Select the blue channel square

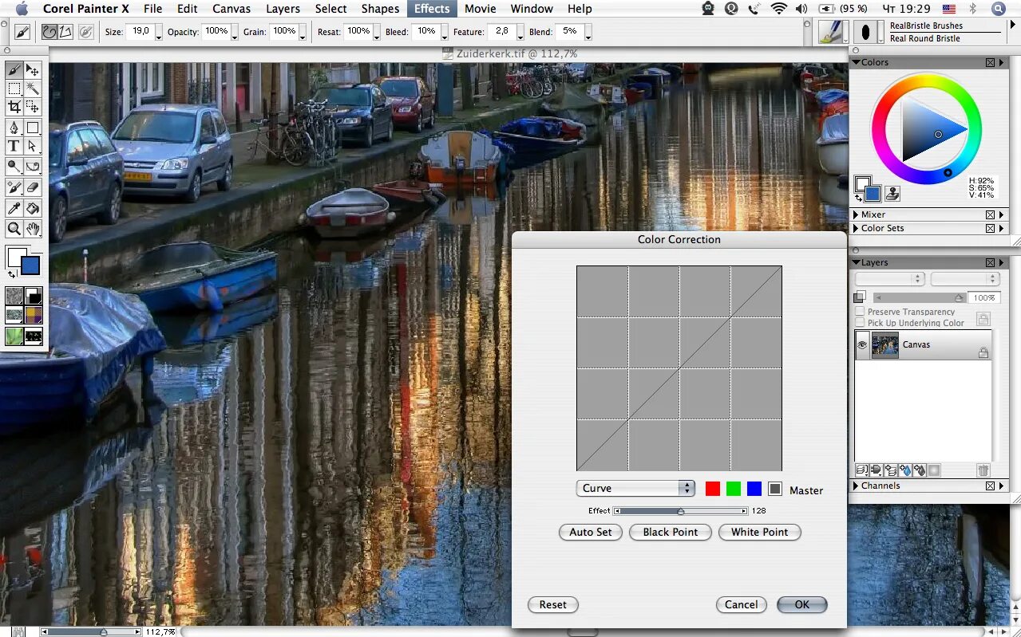coord(754,489)
